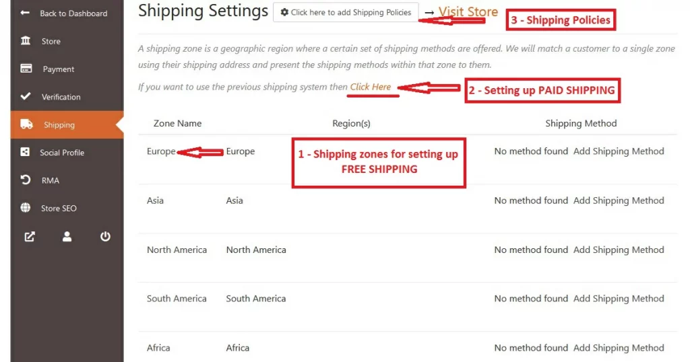Open the Social Profile share icon
The image size is (690, 362).
25,152
